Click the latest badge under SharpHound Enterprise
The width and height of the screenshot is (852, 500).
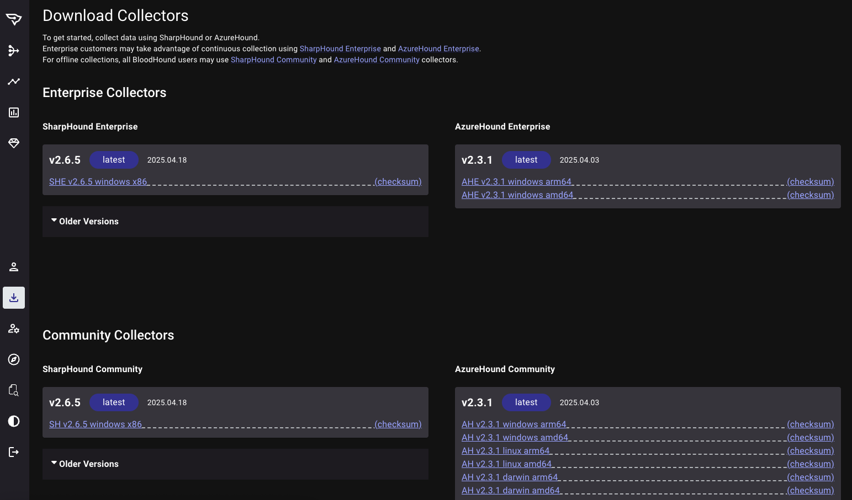click(x=114, y=160)
